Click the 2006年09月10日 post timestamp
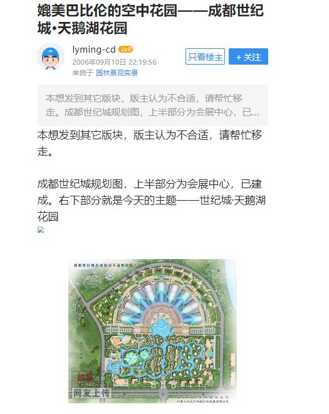The image size is (329, 414). [115, 62]
